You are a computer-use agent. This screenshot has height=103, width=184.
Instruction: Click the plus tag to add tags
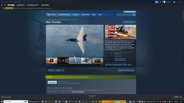pos(131,65)
